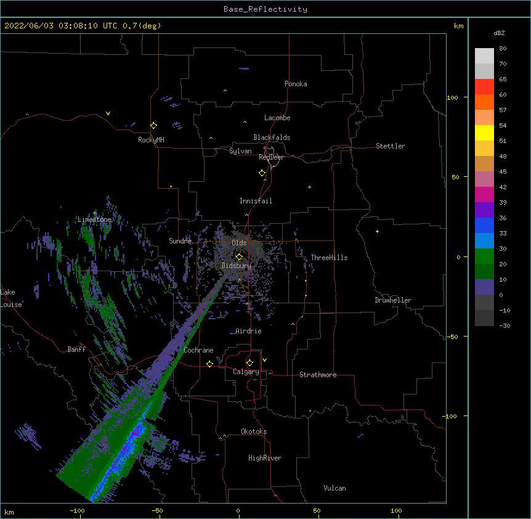Click the Ponoka city label
Screen dimensions: 531x519
[296, 84]
